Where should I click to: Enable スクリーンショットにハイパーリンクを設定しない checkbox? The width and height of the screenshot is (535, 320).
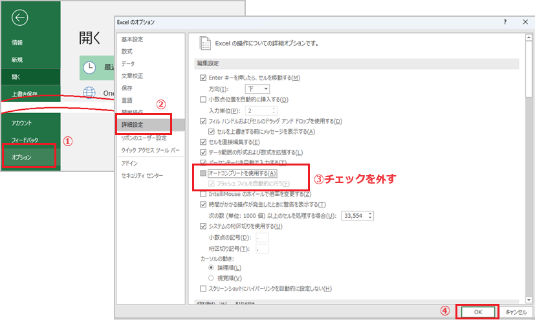tap(203, 289)
